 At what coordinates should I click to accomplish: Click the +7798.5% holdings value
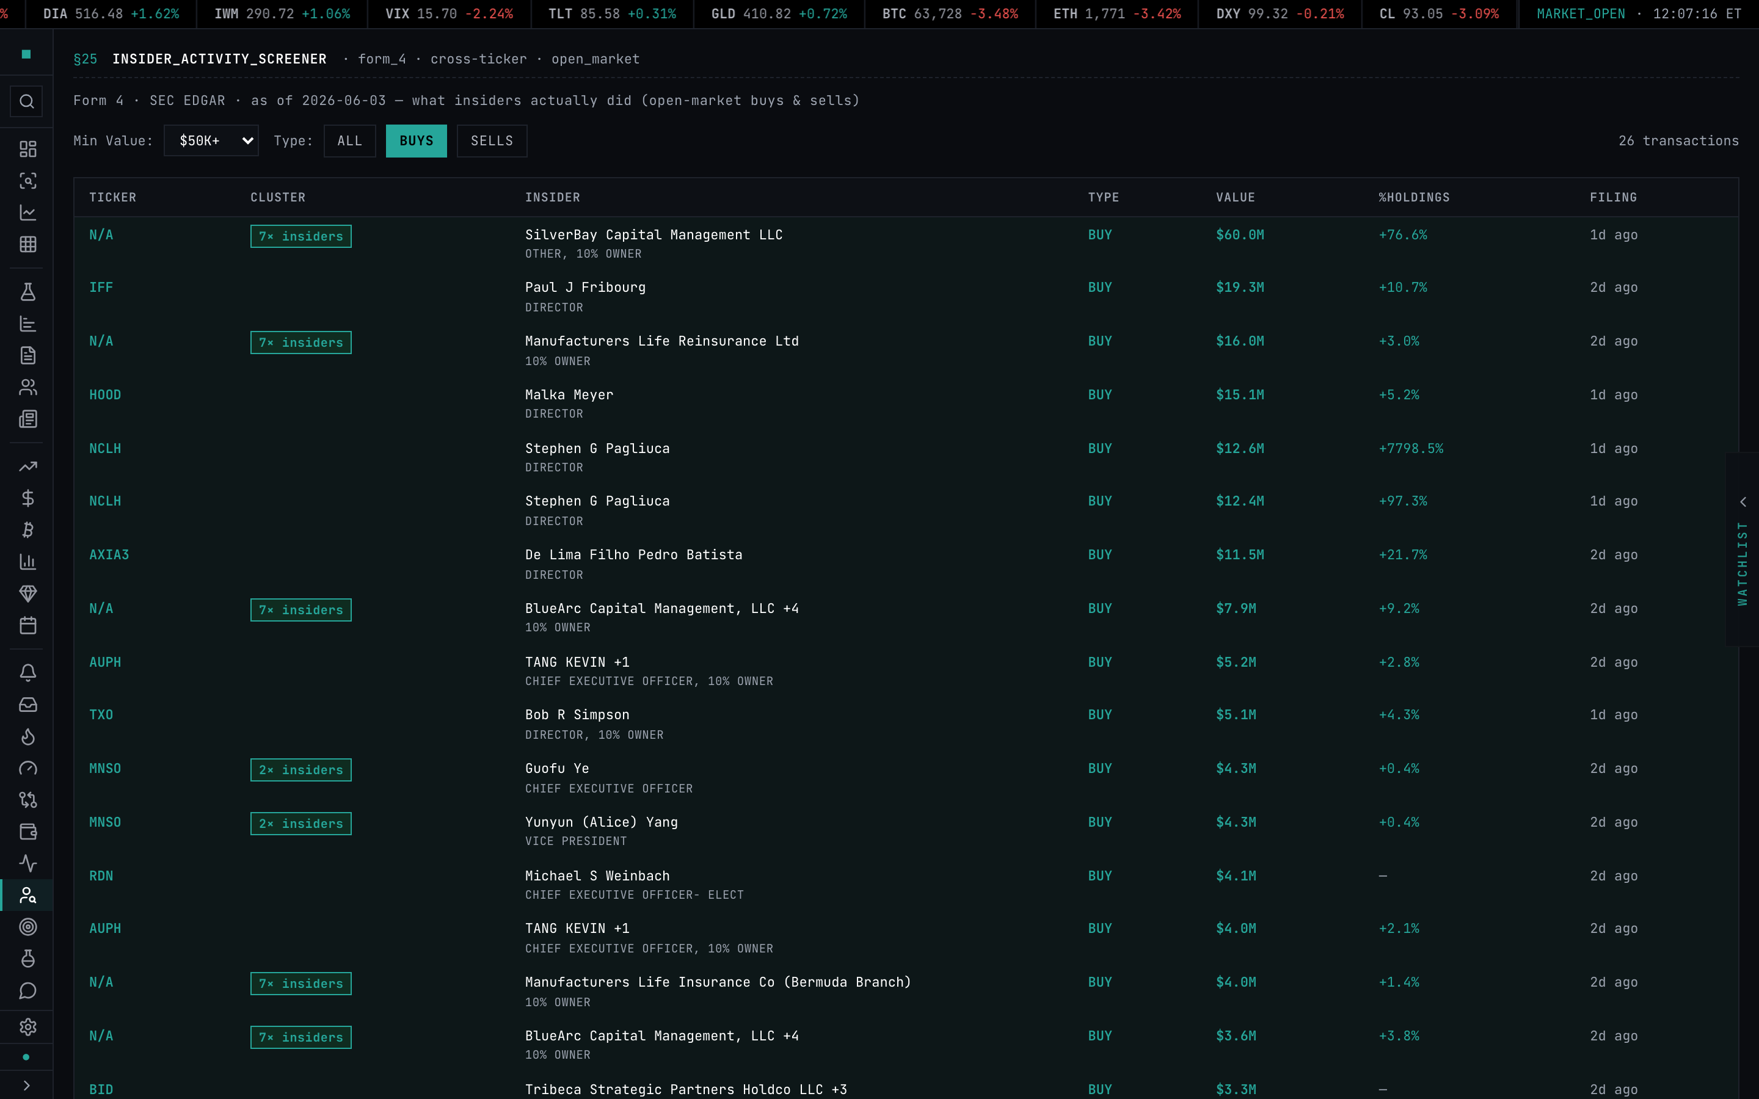(1411, 449)
